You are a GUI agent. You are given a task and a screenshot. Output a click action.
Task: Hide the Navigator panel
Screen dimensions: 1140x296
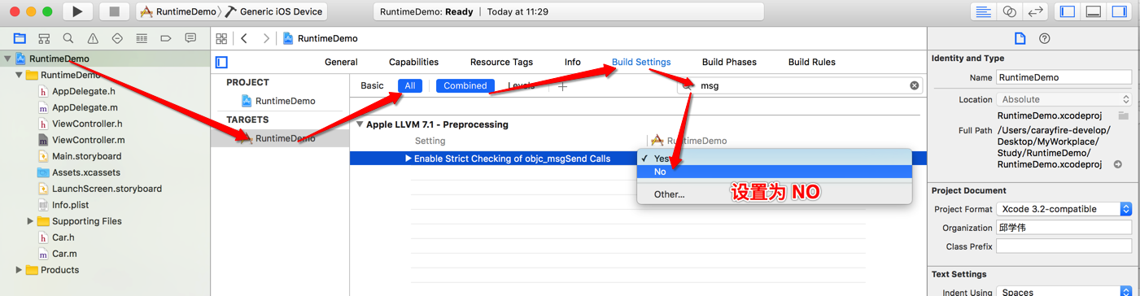[x=1068, y=11]
